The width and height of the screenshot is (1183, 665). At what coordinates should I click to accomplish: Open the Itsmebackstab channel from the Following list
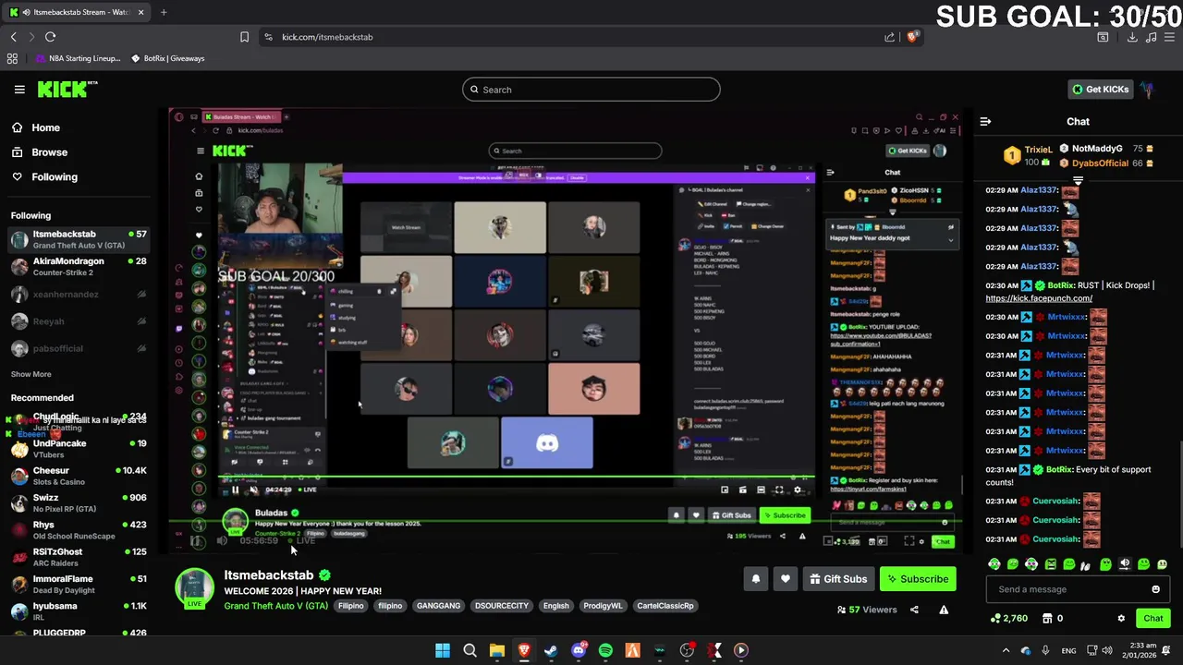pyautogui.click(x=79, y=240)
